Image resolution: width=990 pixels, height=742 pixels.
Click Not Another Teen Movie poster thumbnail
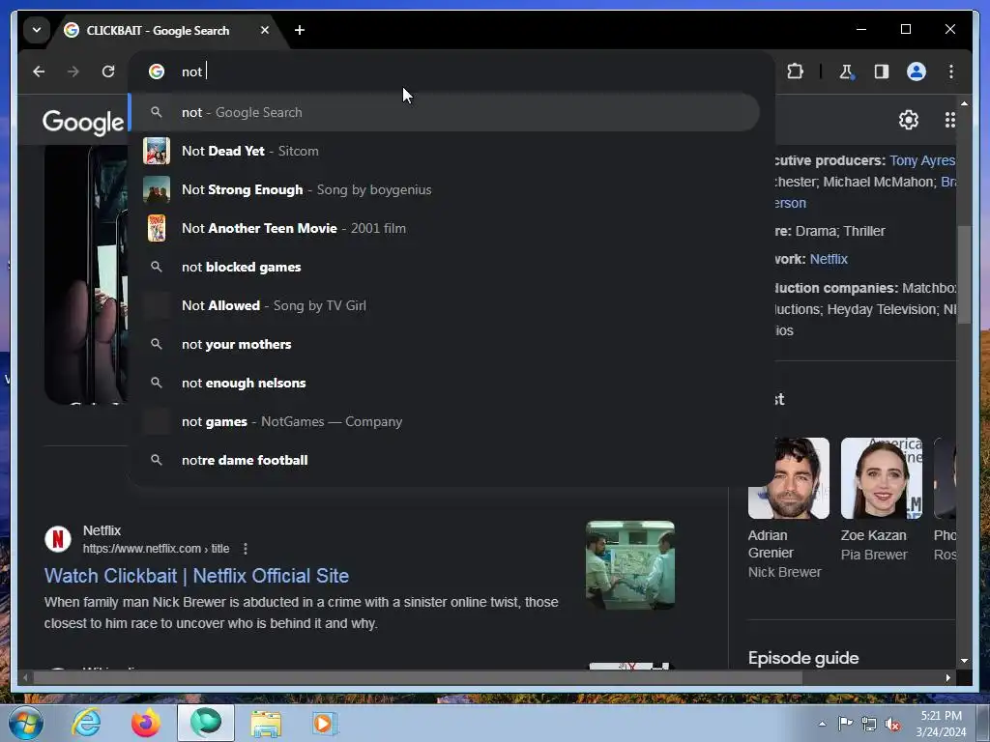(x=157, y=228)
